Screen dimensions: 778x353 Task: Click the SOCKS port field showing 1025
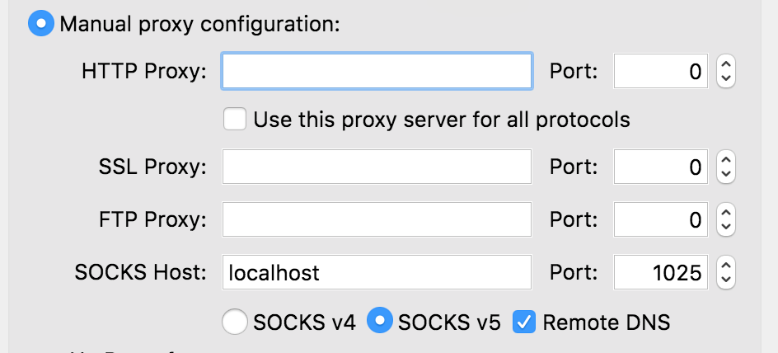click(660, 272)
